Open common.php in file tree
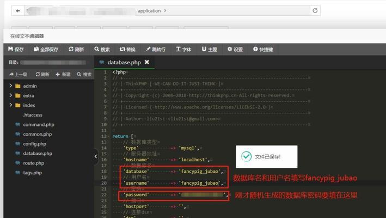Image resolution: width=386 pixels, height=218 pixels. pos(38,134)
